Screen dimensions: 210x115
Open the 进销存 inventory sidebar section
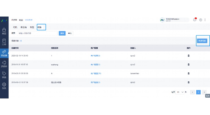(x=4, y=64)
